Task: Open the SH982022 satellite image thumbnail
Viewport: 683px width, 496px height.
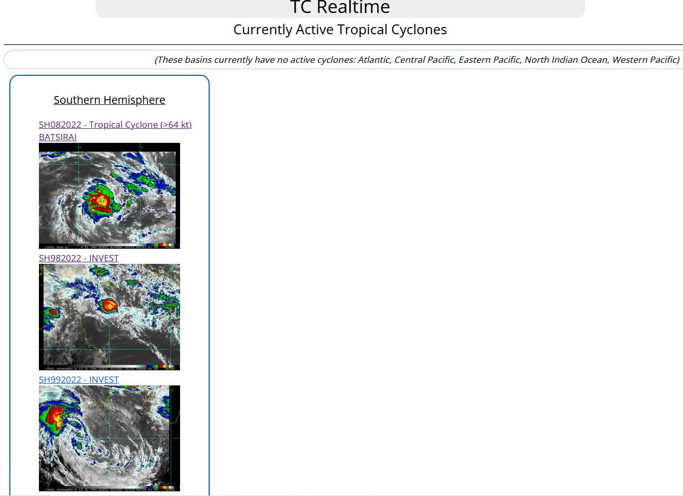Action: point(110,317)
